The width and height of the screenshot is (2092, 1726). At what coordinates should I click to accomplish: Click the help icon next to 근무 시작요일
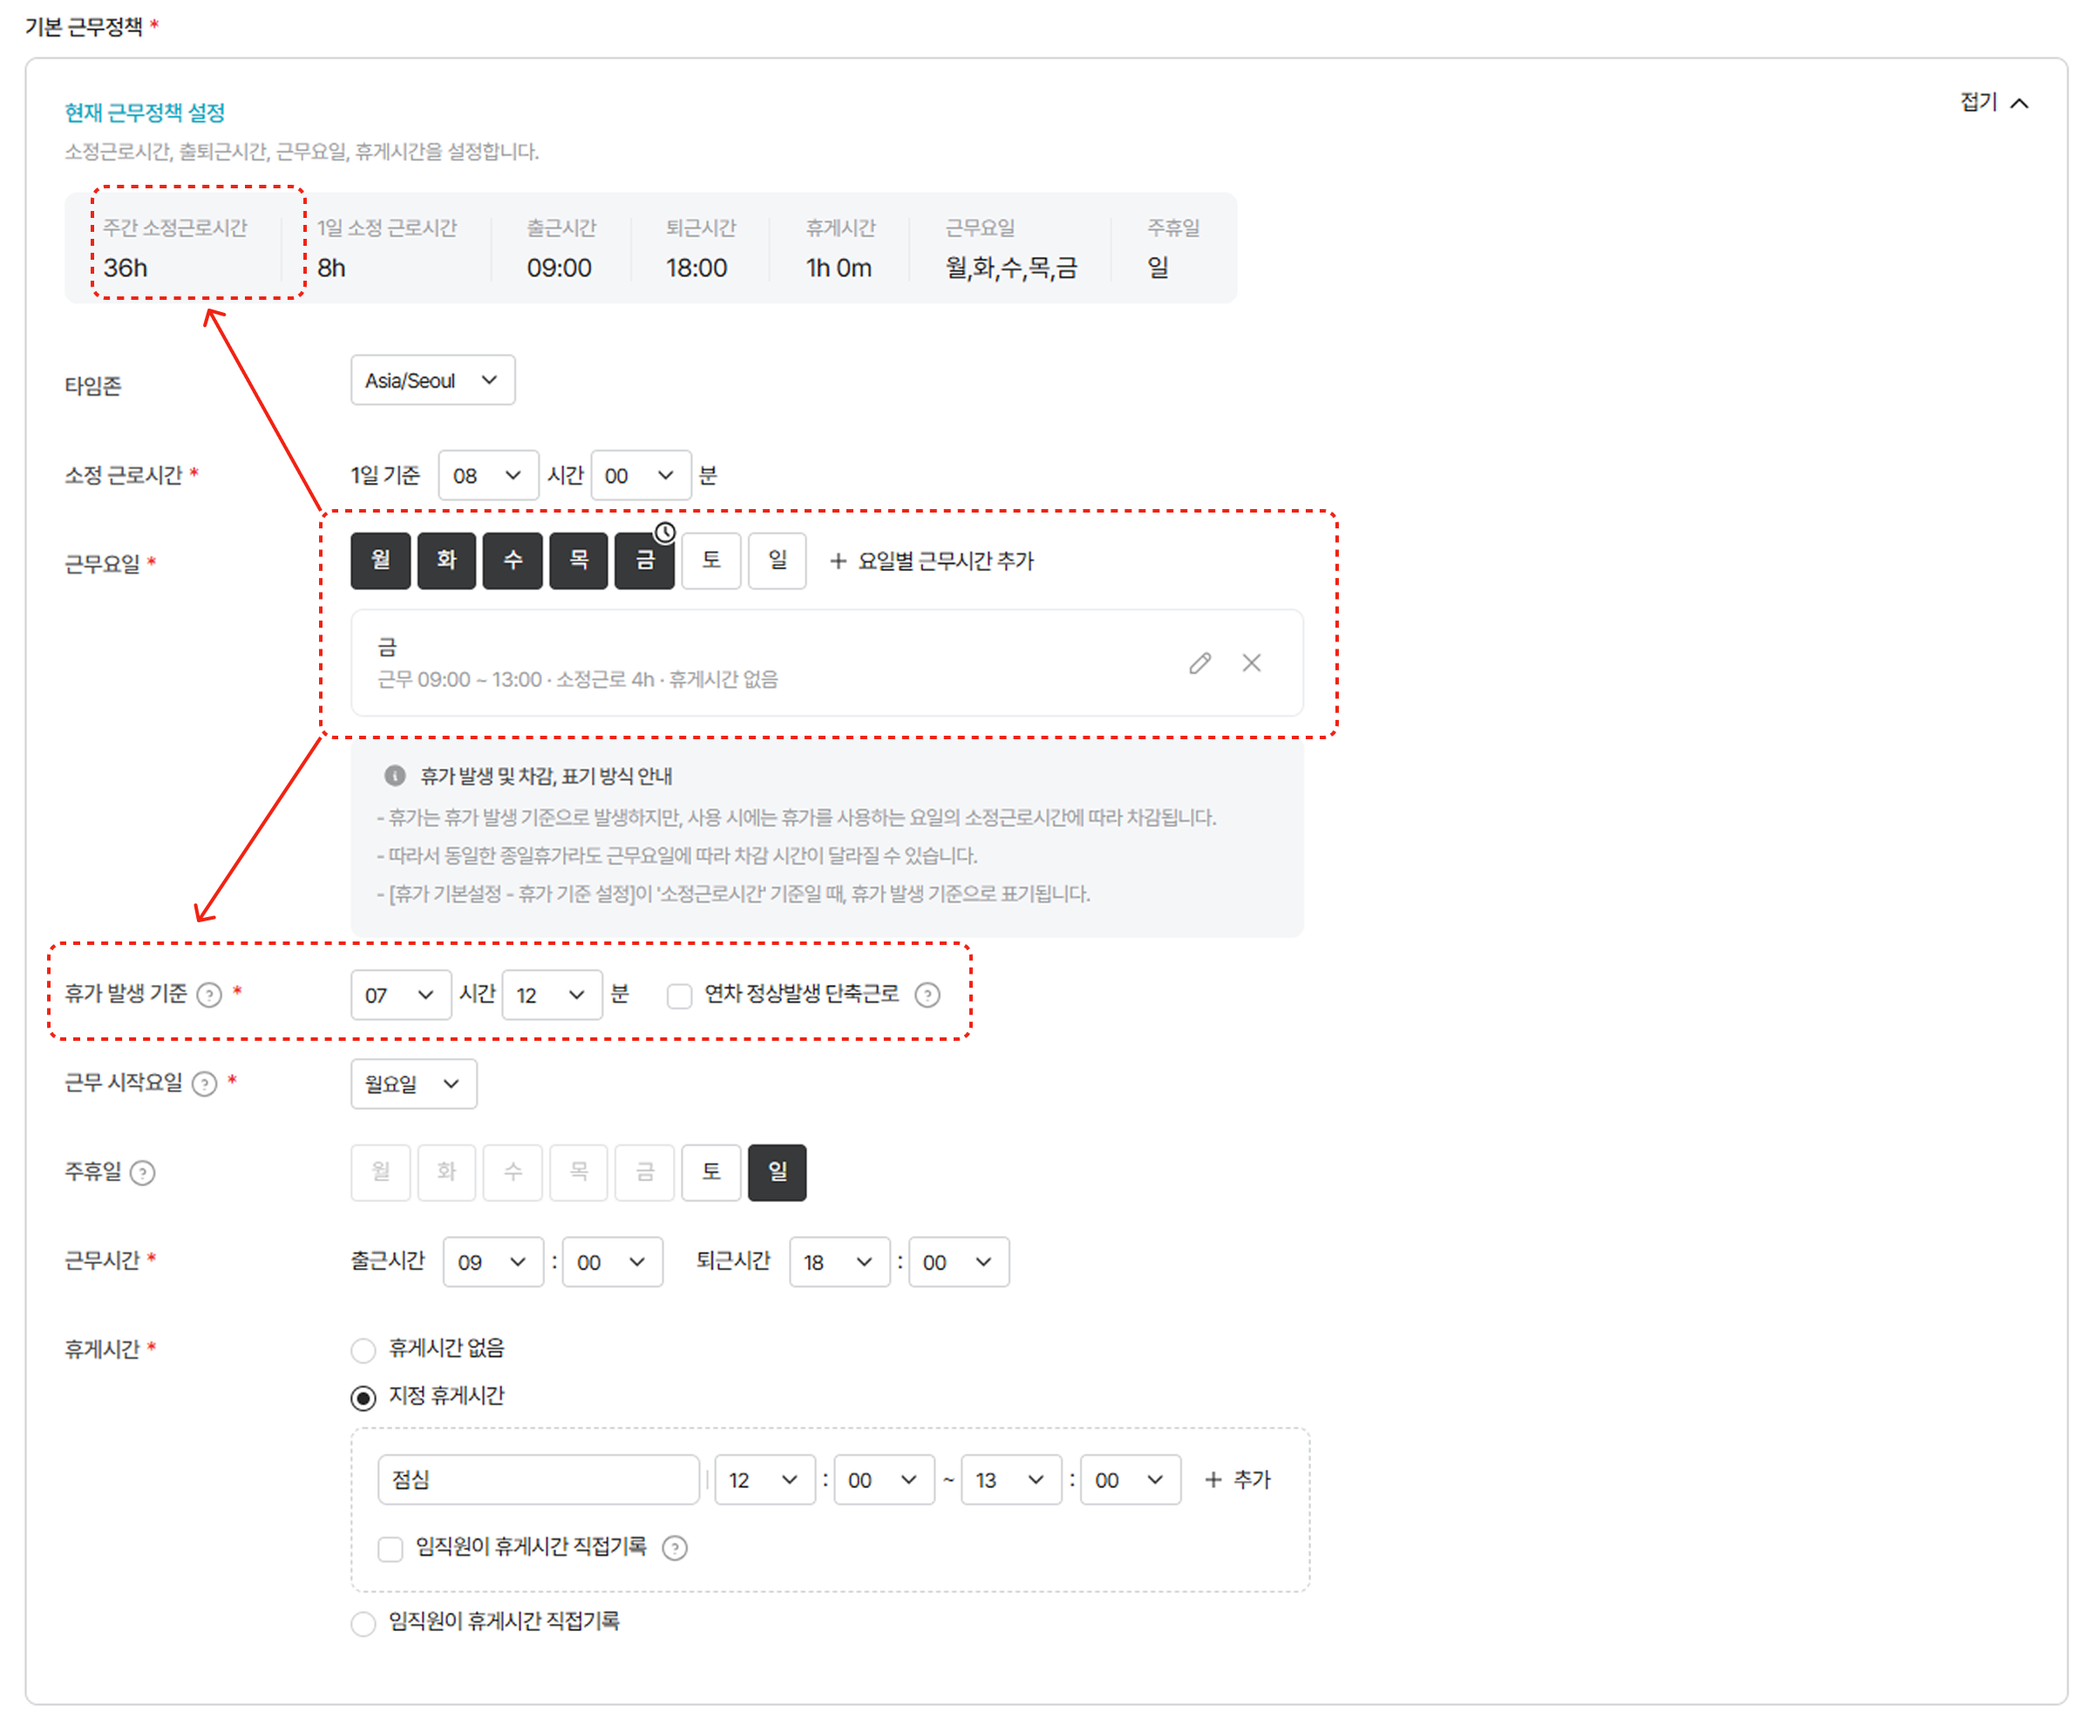click(x=205, y=1084)
